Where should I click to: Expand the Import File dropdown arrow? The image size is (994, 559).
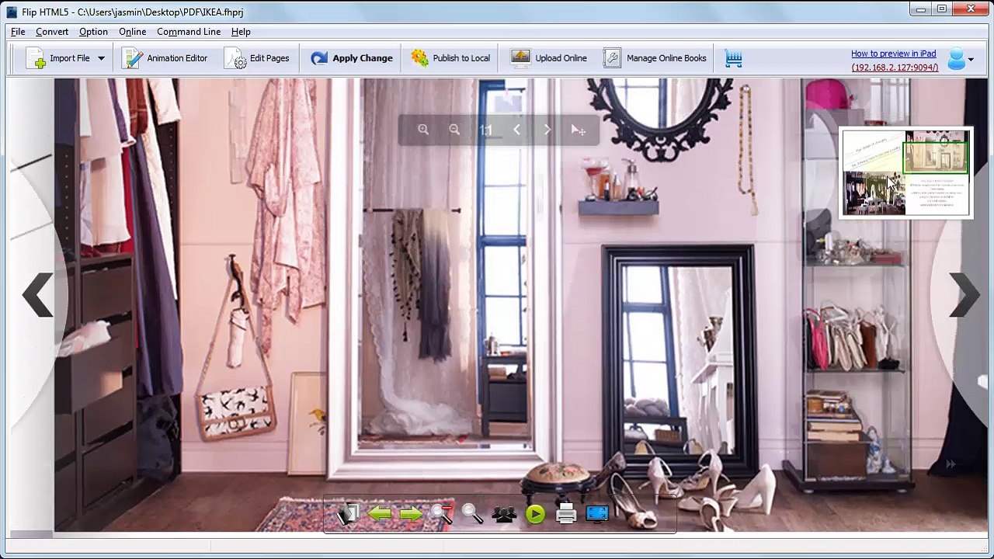pos(101,58)
